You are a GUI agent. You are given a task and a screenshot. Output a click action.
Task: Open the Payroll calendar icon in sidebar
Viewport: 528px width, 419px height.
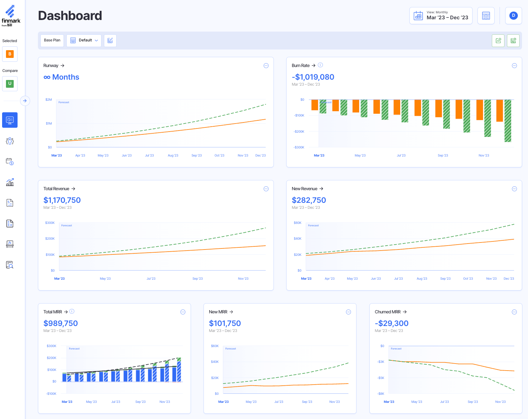9,161
